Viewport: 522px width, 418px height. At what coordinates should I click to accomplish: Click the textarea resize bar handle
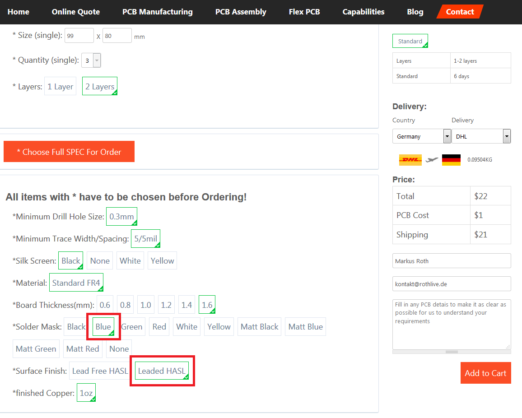tap(452, 352)
